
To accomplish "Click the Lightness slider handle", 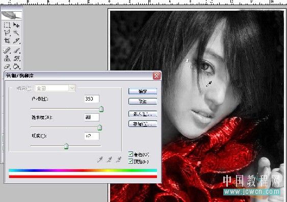I will [66, 146].
